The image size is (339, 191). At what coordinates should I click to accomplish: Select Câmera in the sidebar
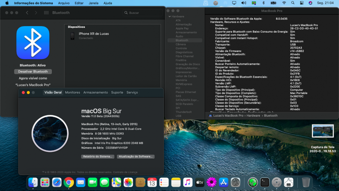point(181,44)
